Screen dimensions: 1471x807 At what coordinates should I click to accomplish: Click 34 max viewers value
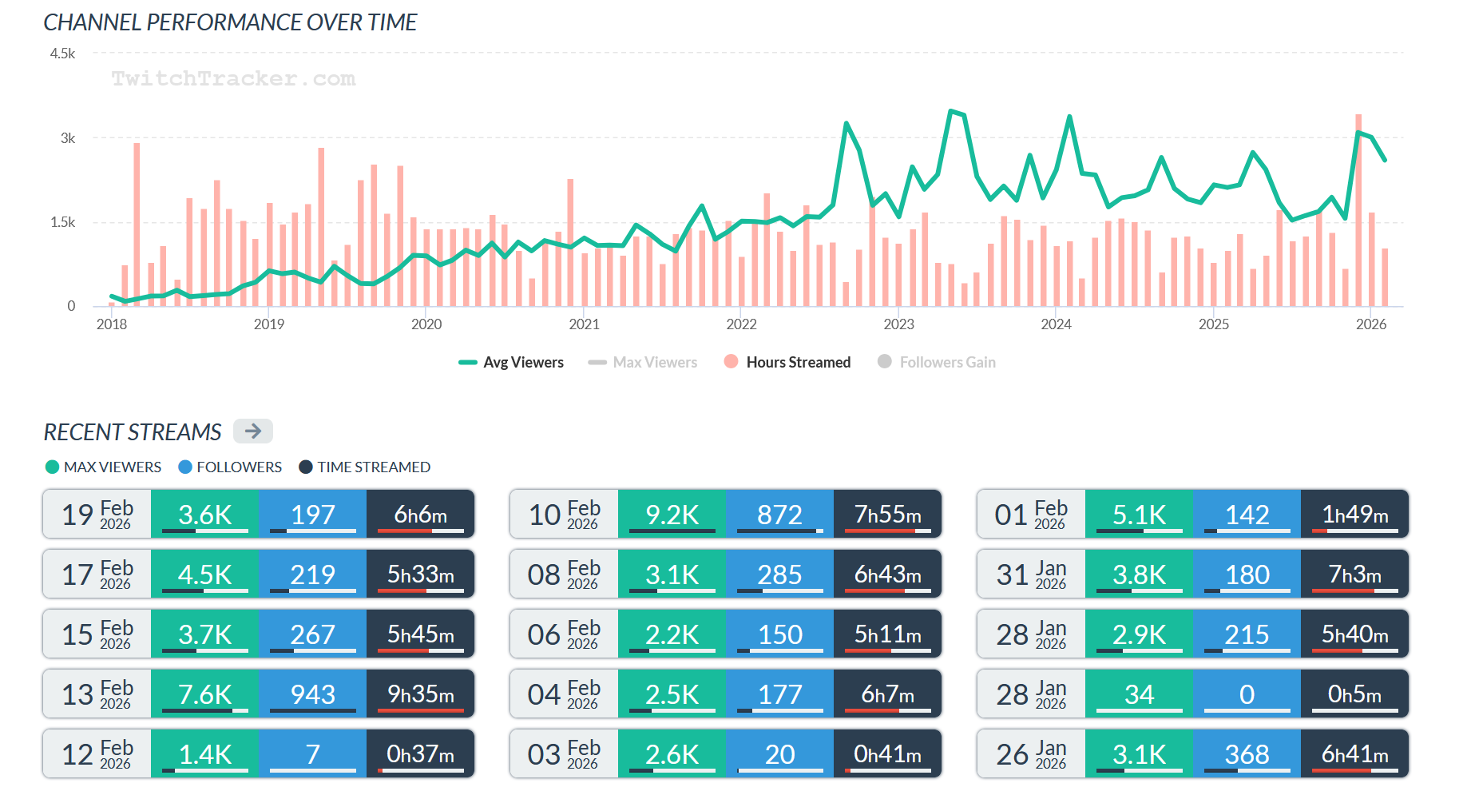(1139, 694)
